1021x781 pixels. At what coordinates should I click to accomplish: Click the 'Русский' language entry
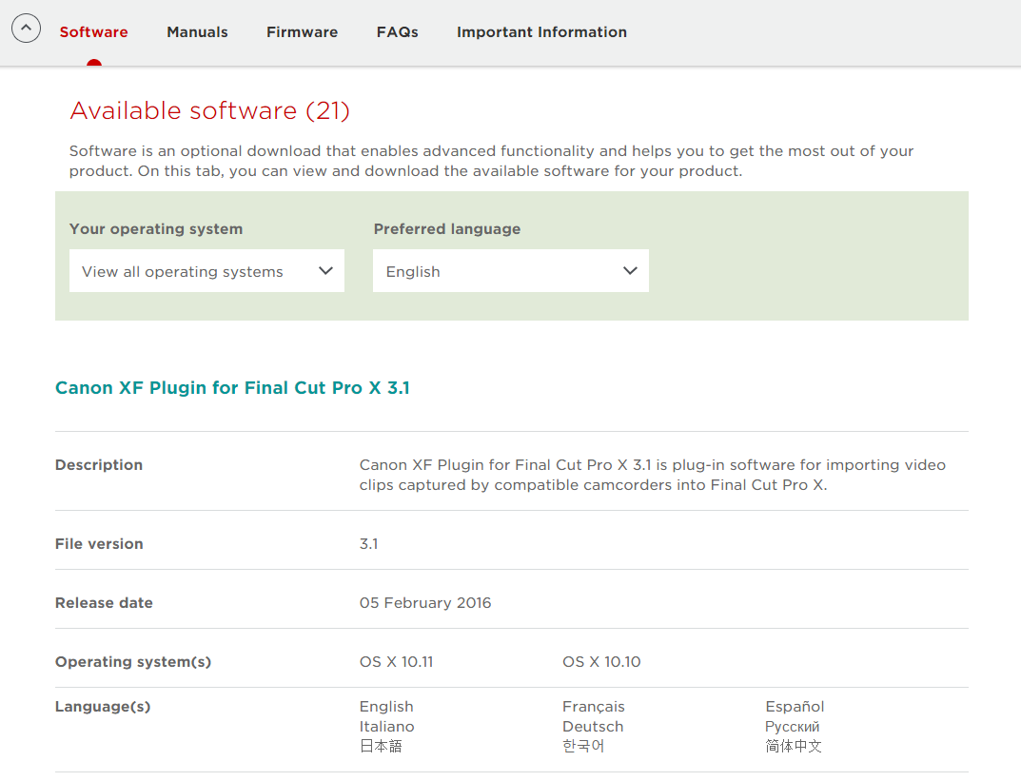[x=792, y=727]
